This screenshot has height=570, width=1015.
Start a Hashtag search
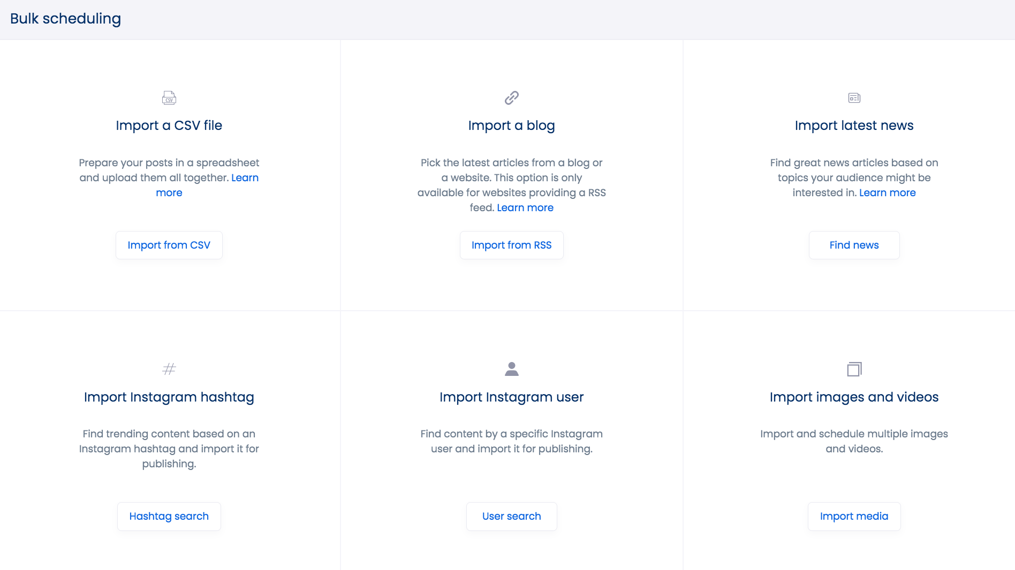[169, 516]
